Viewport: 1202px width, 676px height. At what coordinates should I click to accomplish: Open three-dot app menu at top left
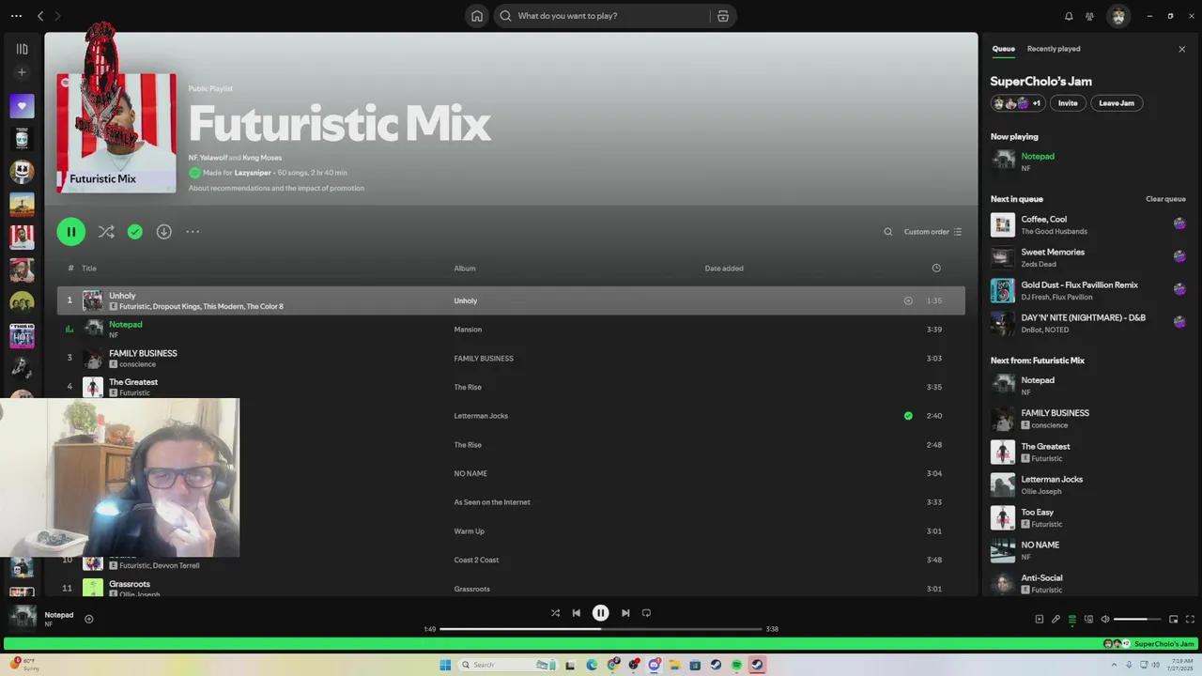[16, 16]
